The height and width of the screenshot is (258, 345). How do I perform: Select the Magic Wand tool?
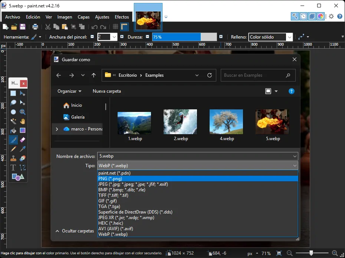(13, 121)
